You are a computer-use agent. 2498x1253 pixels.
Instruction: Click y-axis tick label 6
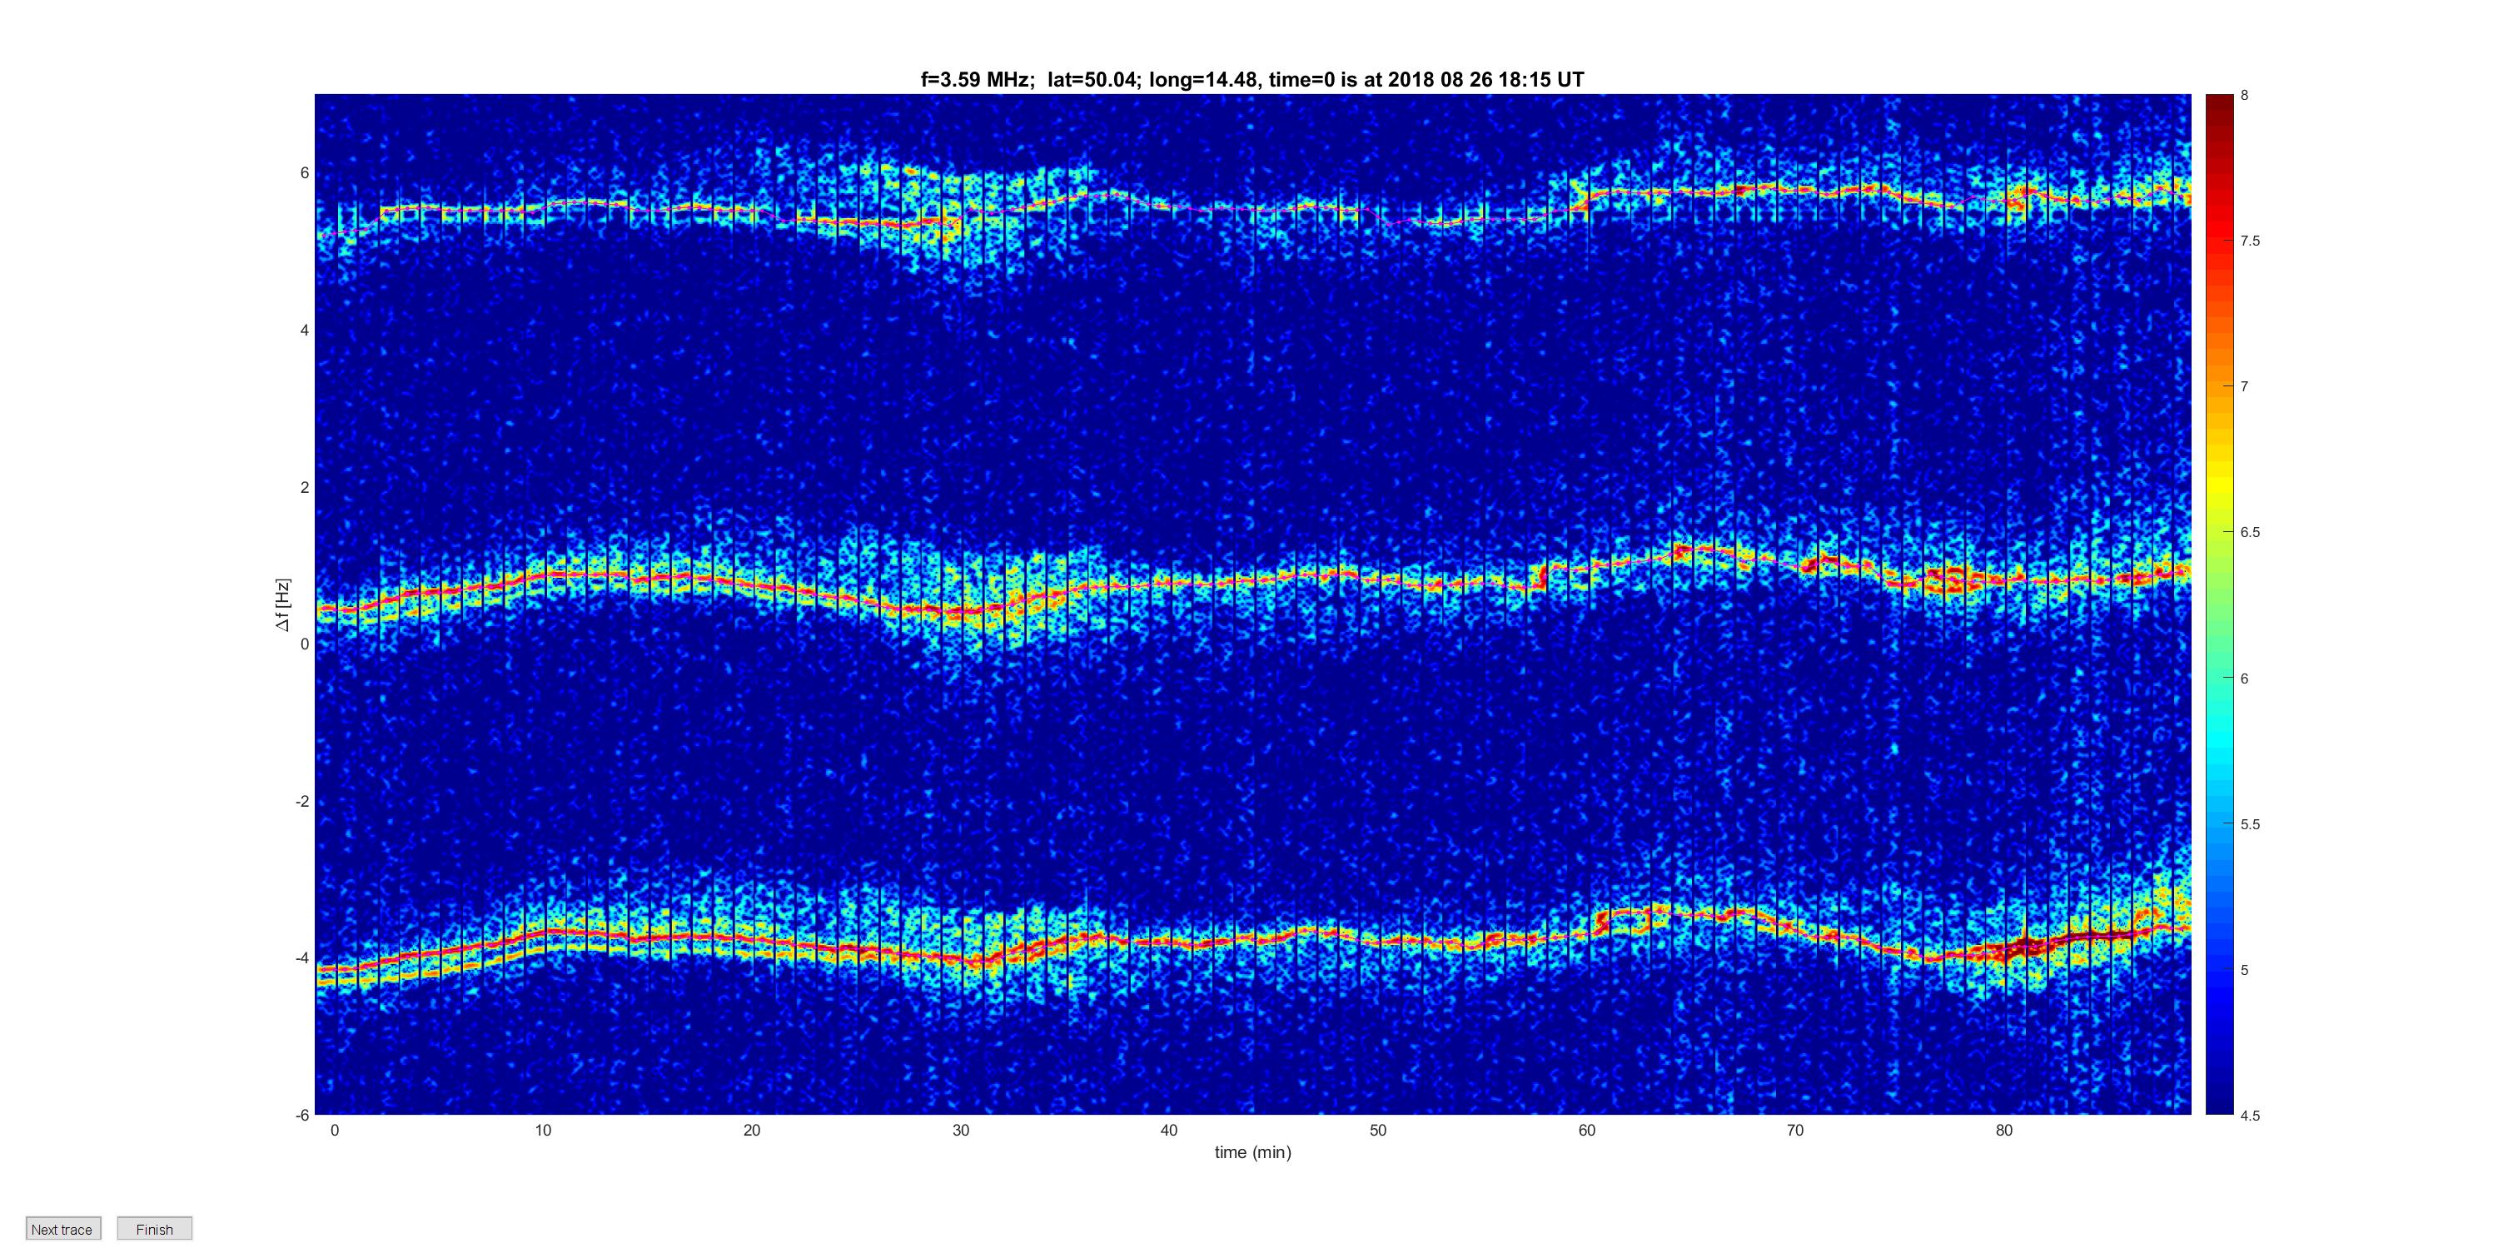click(305, 172)
